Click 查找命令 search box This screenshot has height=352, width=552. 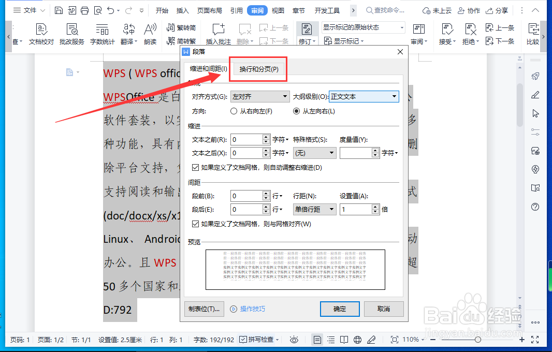coord(385,10)
